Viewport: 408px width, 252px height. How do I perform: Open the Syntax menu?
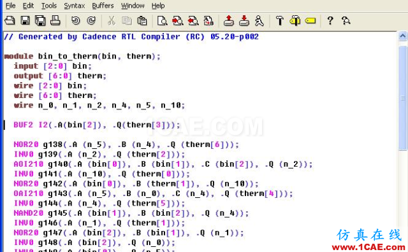pyautogui.click(x=75, y=6)
